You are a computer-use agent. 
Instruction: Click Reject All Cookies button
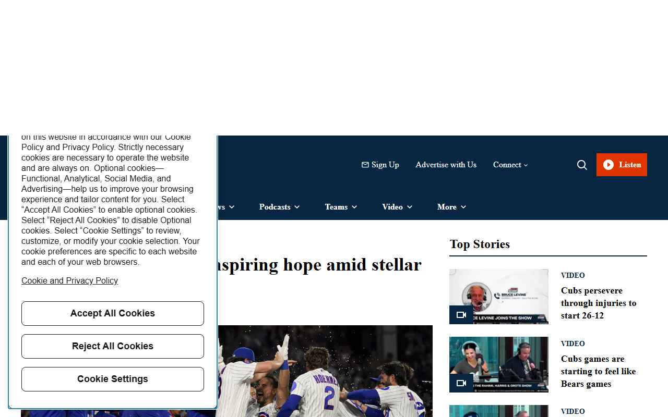tap(113, 346)
